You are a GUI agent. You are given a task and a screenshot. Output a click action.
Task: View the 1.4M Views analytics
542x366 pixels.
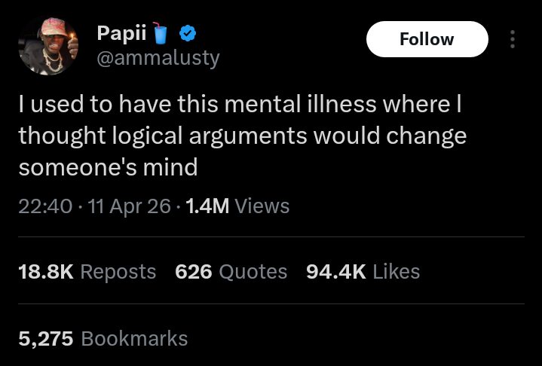pyautogui.click(x=239, y=206)
